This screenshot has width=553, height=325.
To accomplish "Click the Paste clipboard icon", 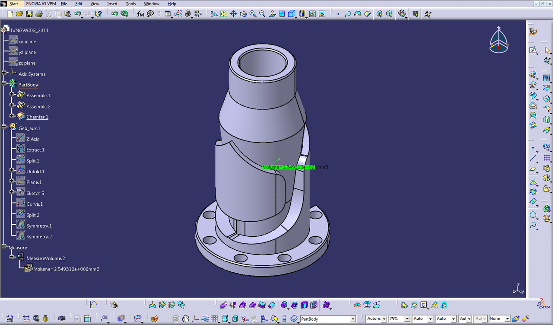I will coord(68,14).
